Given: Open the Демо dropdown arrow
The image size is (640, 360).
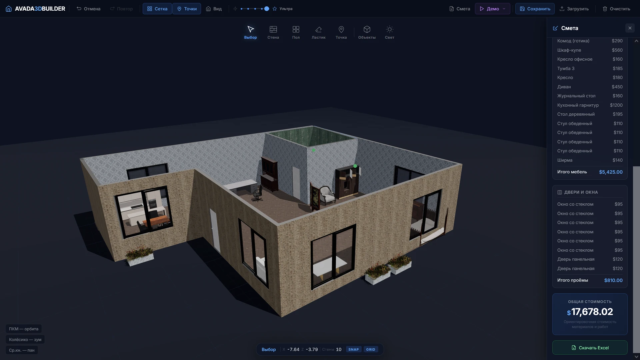Looking at the screenshot, I should click(504, 9).
